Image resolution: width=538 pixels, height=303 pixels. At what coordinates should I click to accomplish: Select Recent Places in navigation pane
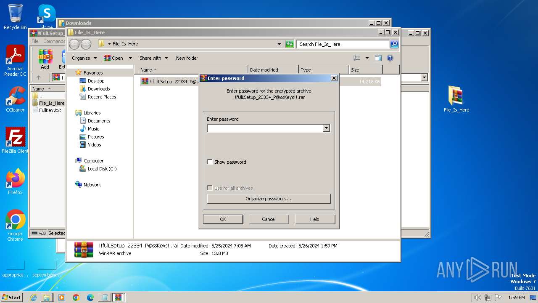[x=102, y=97]
